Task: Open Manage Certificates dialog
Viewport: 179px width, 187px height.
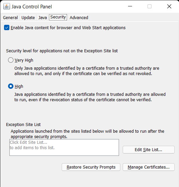Action: coord(148,167)
